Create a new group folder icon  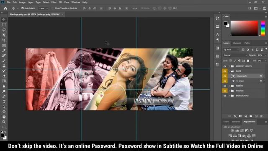click(x=251, y=116)
